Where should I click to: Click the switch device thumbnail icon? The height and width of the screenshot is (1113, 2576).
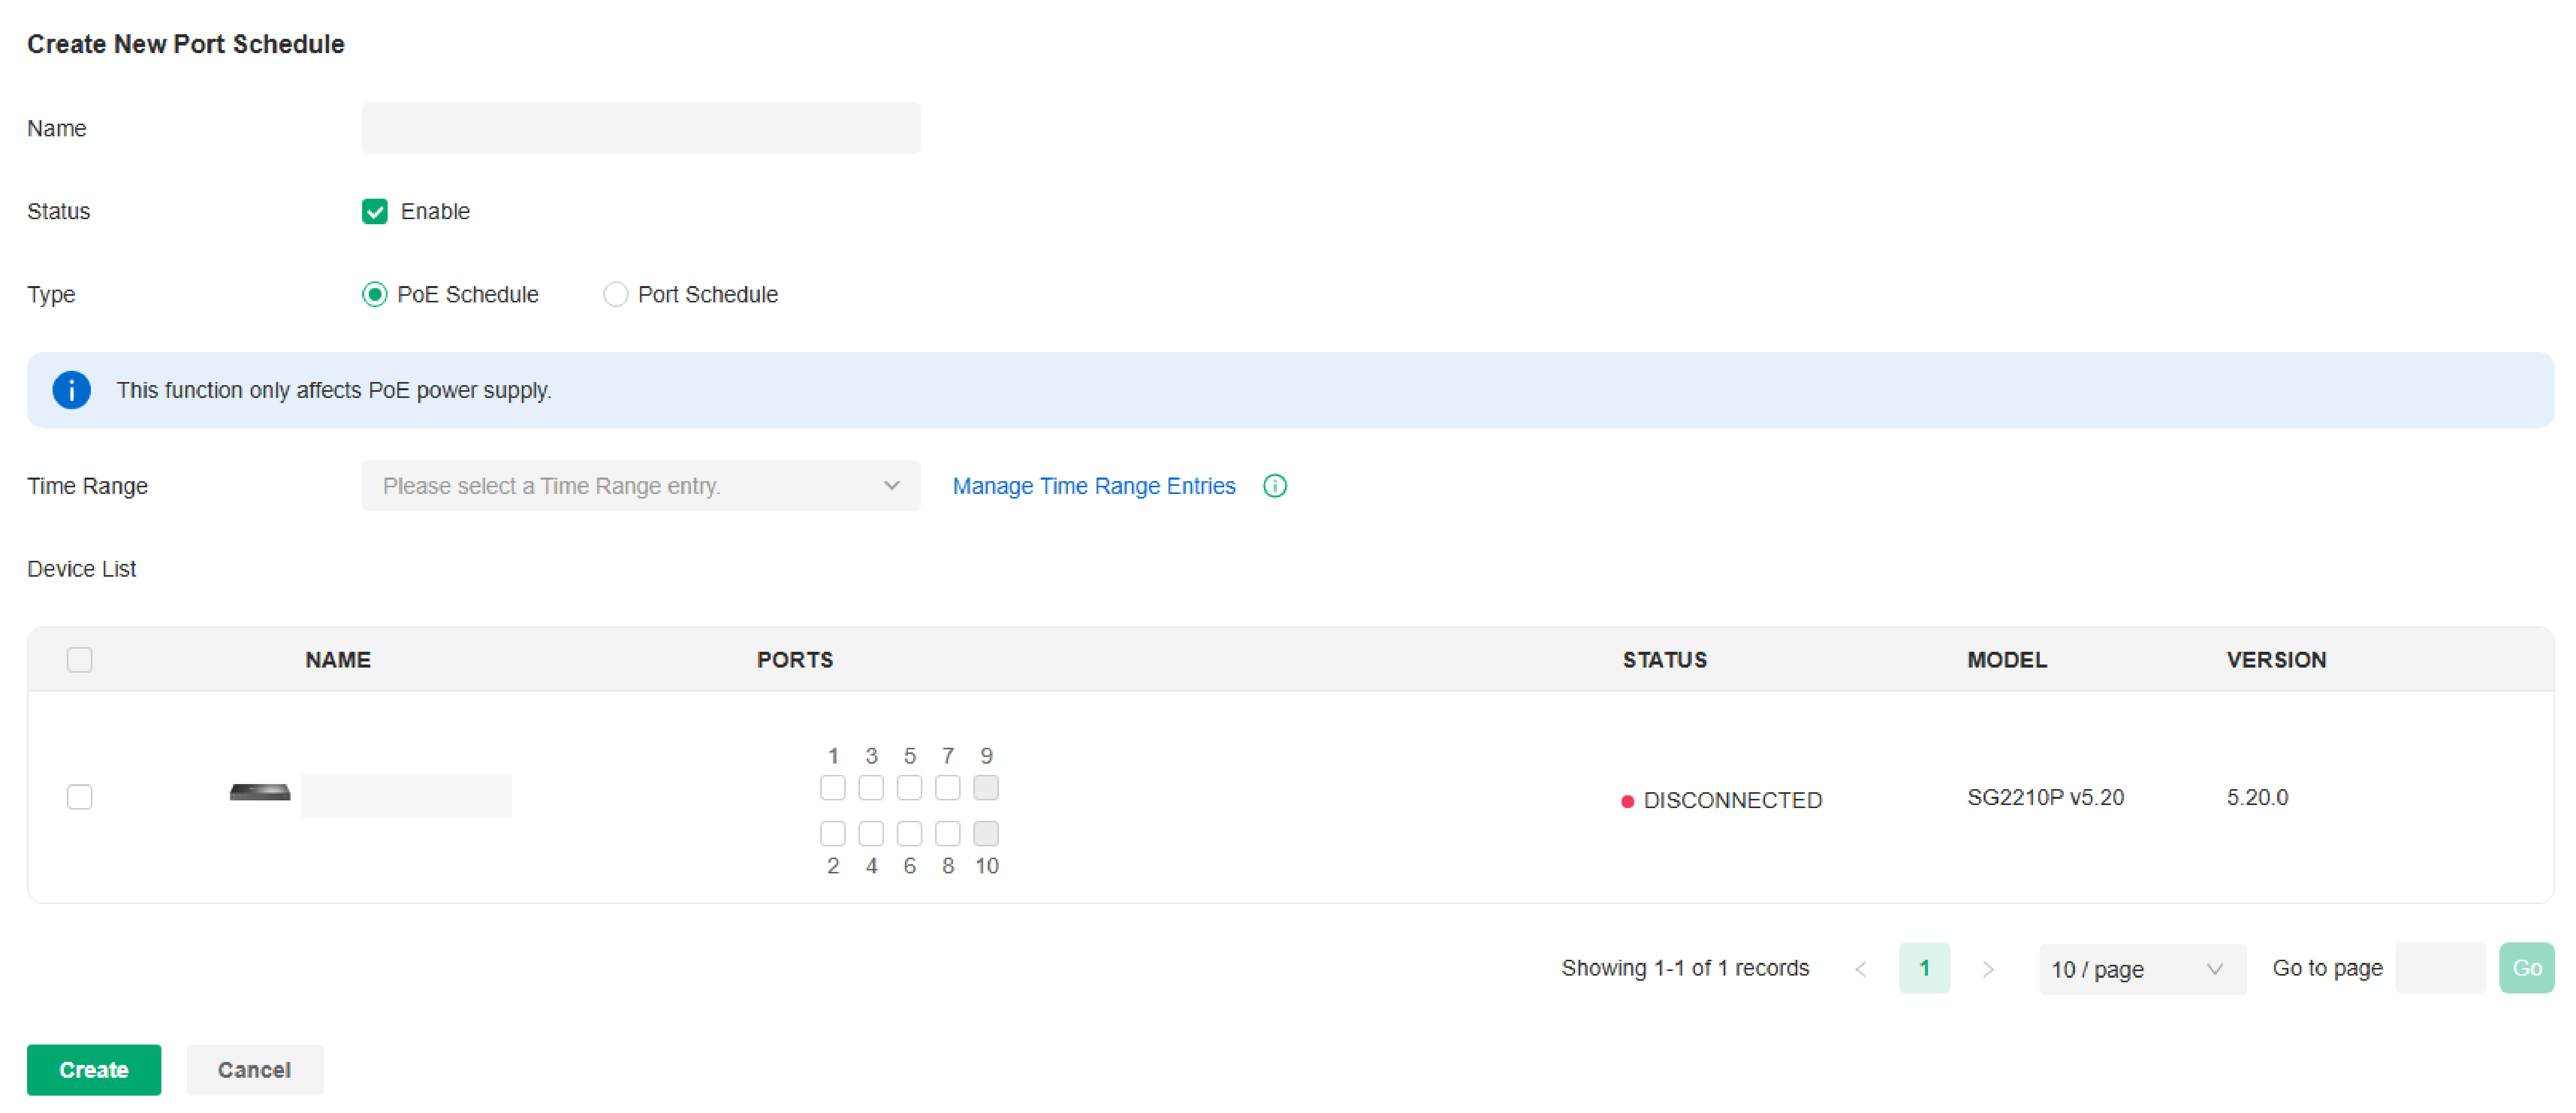[x=259, y=793]
